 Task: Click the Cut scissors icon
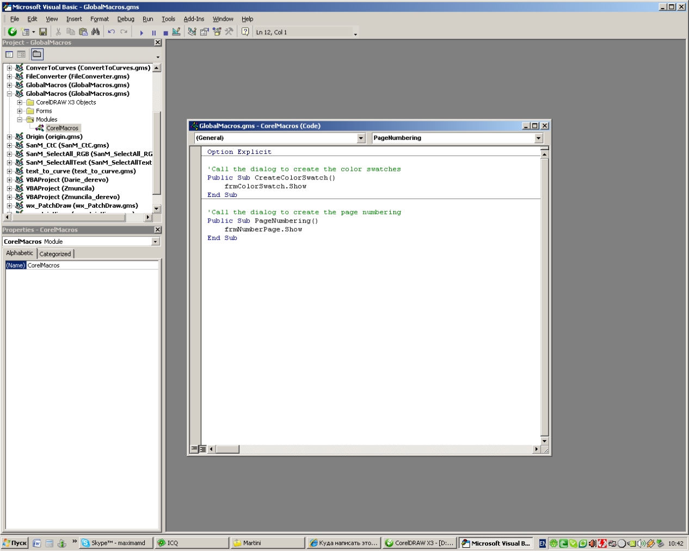[58, 32]
